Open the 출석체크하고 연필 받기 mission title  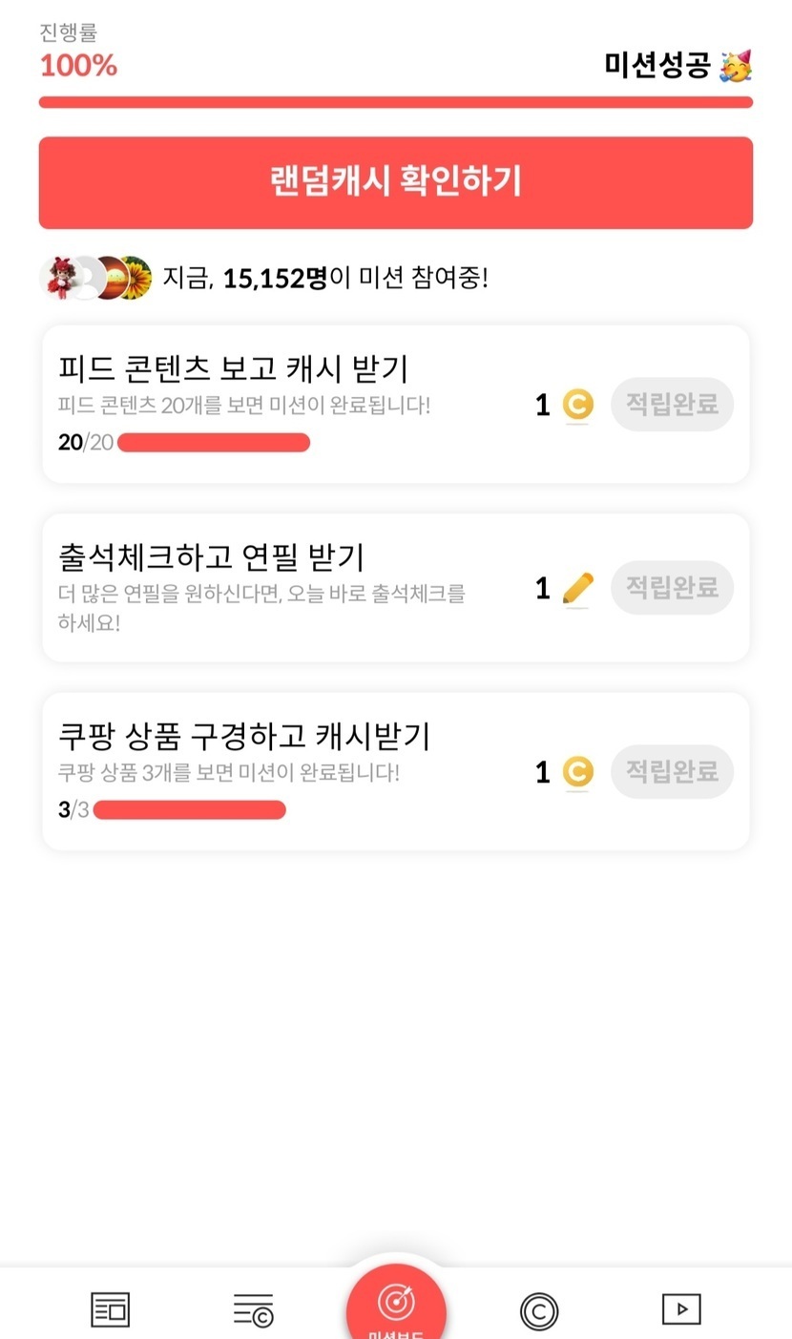[x=211, y=556]
